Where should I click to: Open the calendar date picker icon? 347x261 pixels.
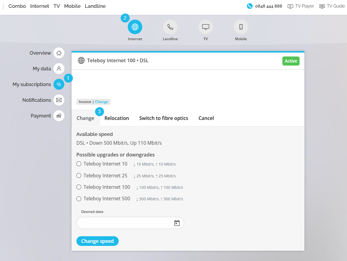coord(177,223)
